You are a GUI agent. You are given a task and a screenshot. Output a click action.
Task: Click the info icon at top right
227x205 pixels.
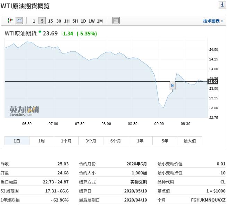pyautogui.click(x=222, y=5)
